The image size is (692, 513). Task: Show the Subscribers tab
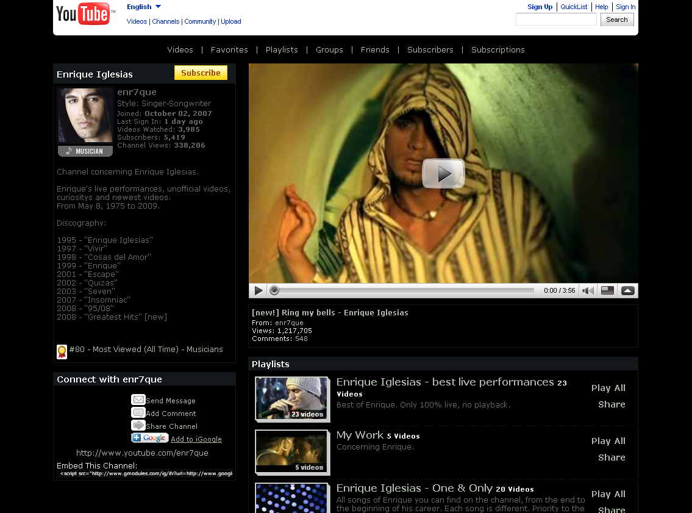[430, 50]
